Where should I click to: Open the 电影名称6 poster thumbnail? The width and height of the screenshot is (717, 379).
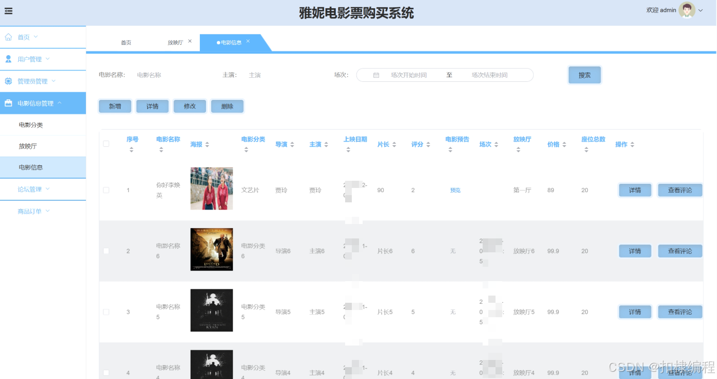coord(212,249)
